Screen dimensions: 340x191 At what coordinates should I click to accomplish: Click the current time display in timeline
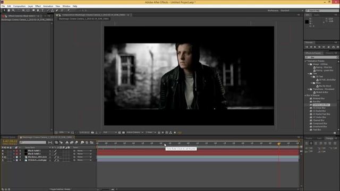pos(10,141)
